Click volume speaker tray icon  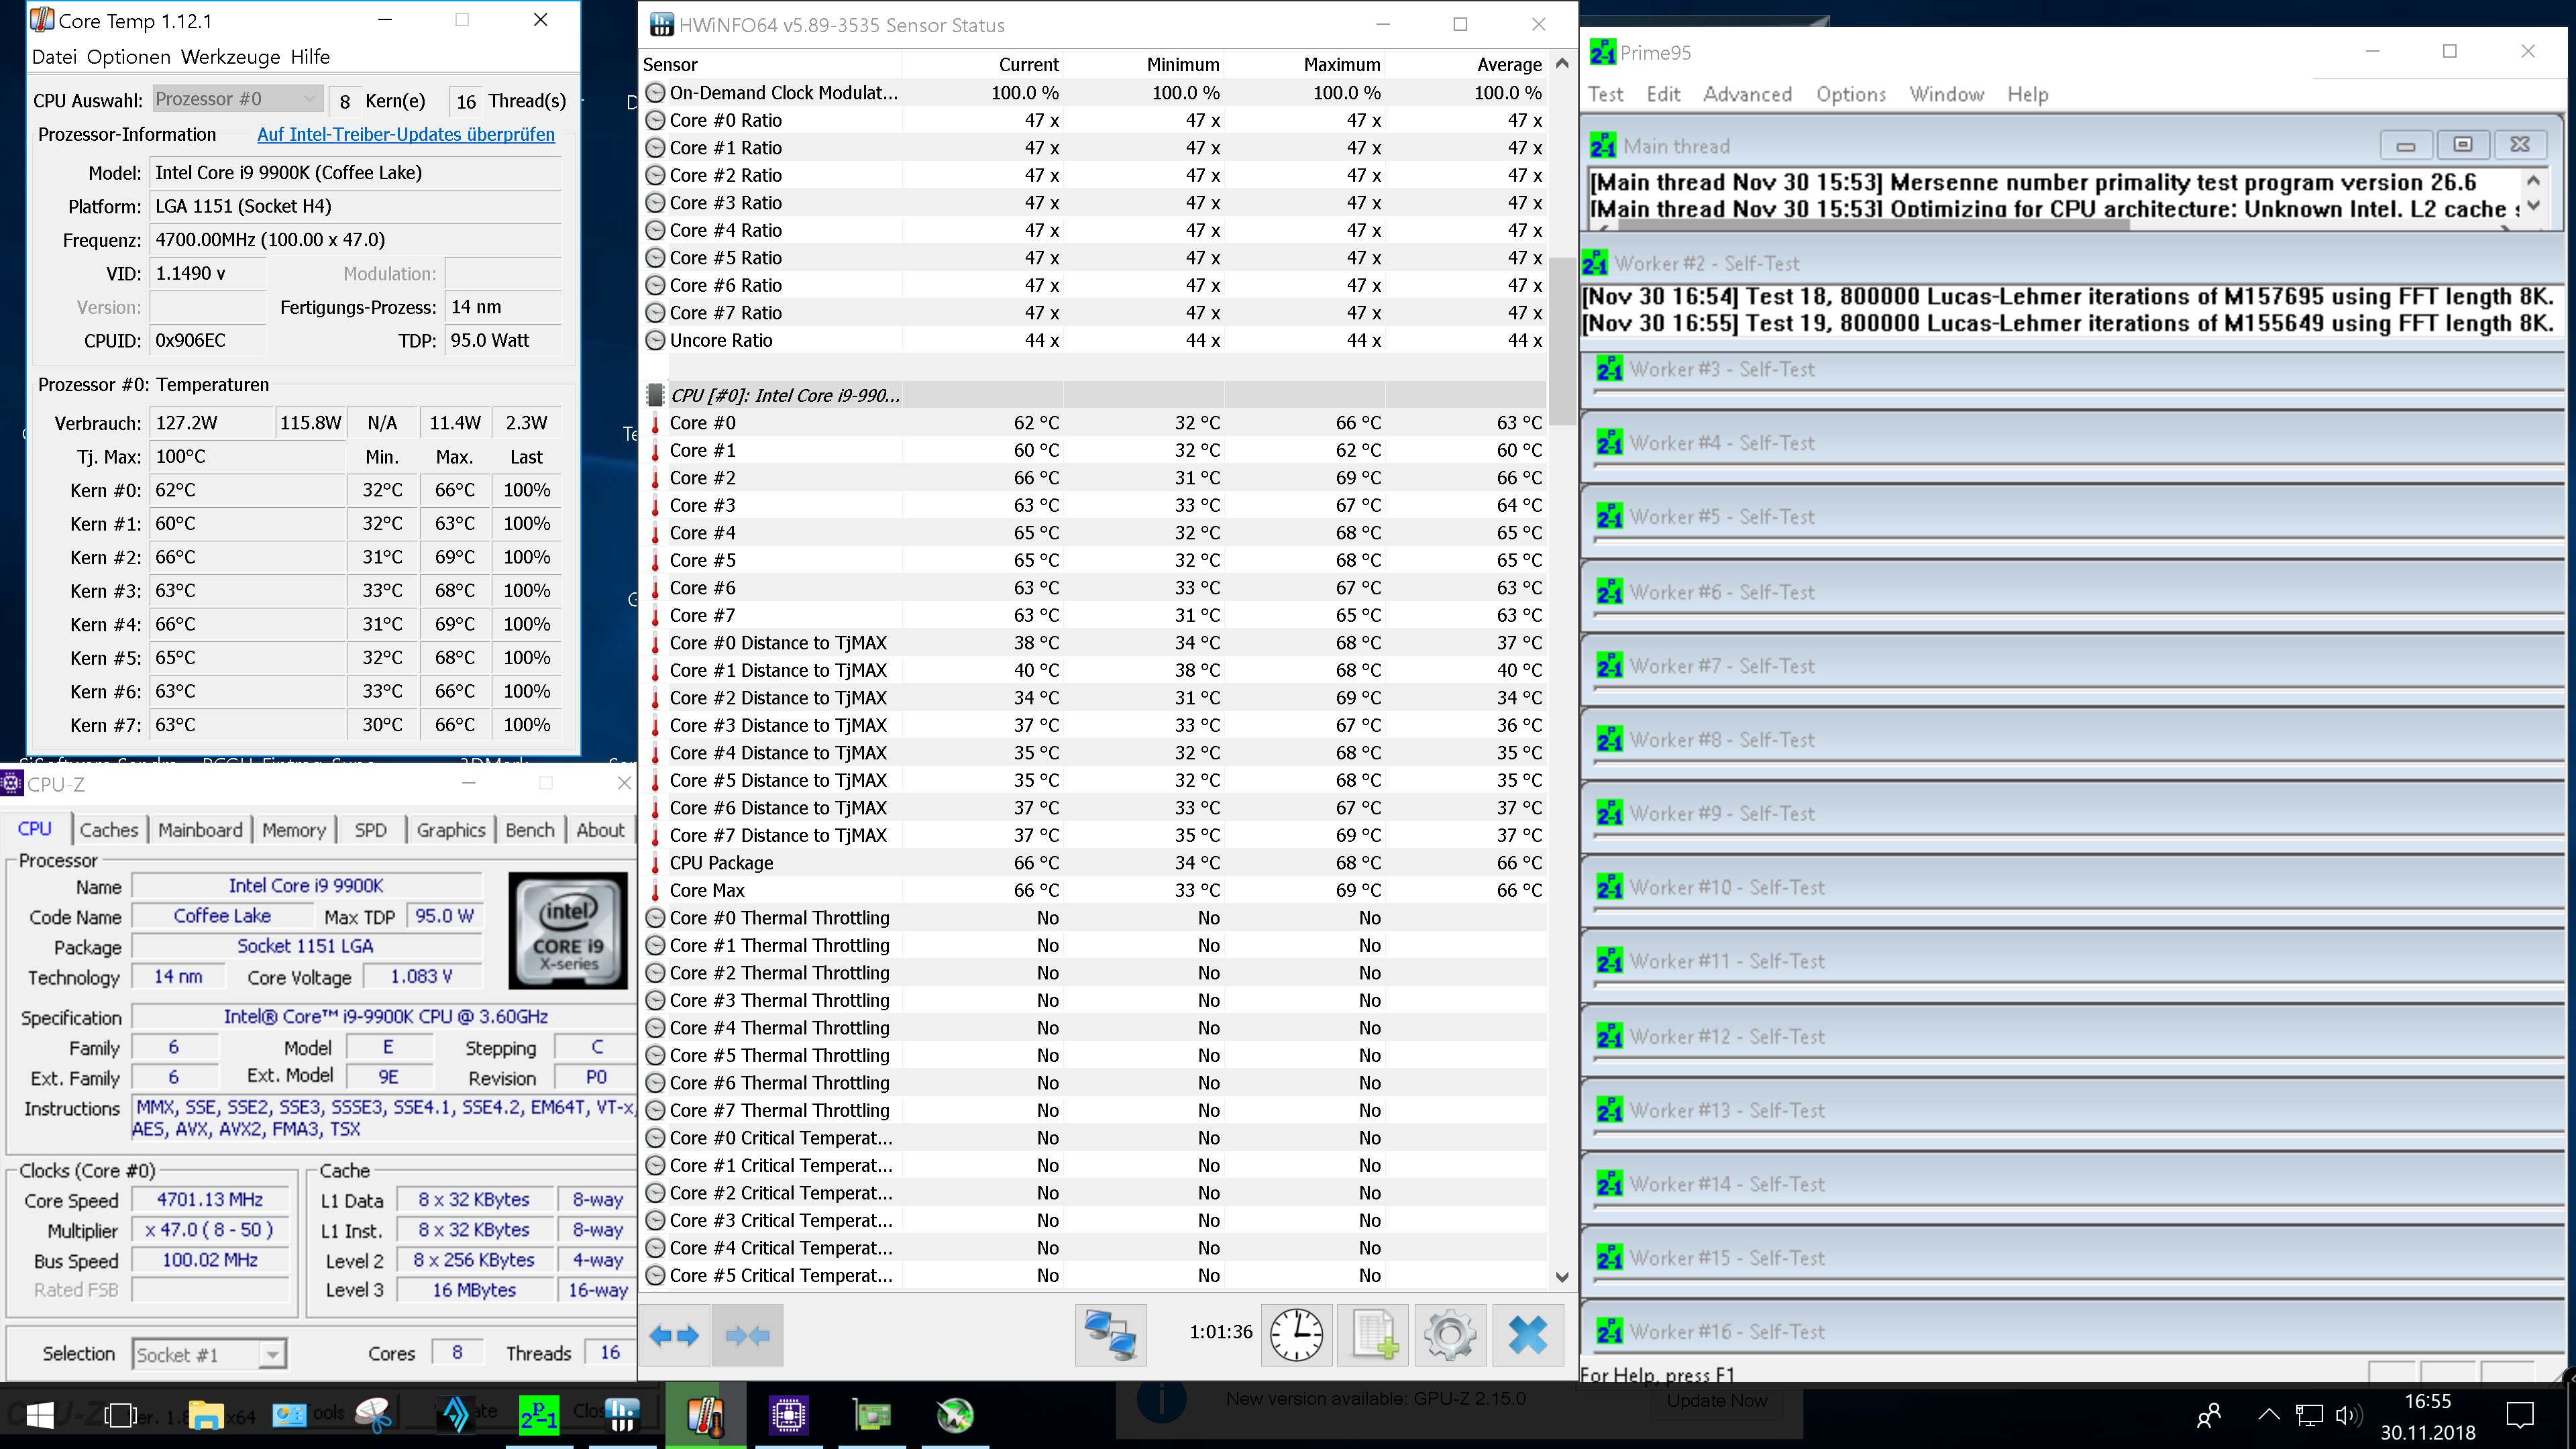point(2348,1415)
